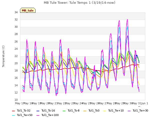Click the yellow Tul1_Tw+10 legend swatch
The height and width of the screenshot is (120, 160).
(x=105, y=111)
